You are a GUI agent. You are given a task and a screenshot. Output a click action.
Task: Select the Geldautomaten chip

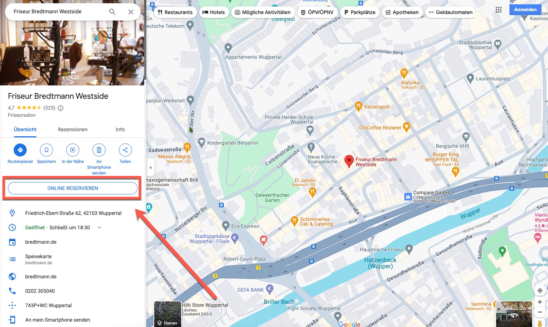click(x=450, y=12)
